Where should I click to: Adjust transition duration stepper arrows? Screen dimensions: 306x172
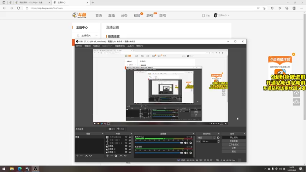[x=218, y=141]
